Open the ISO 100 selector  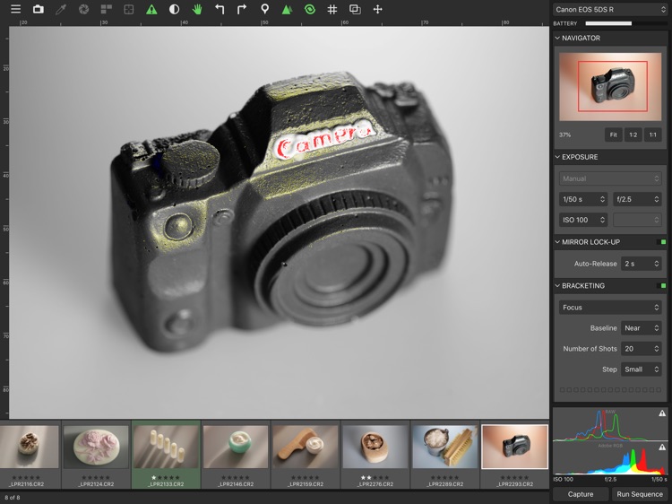tap(583, 220)
